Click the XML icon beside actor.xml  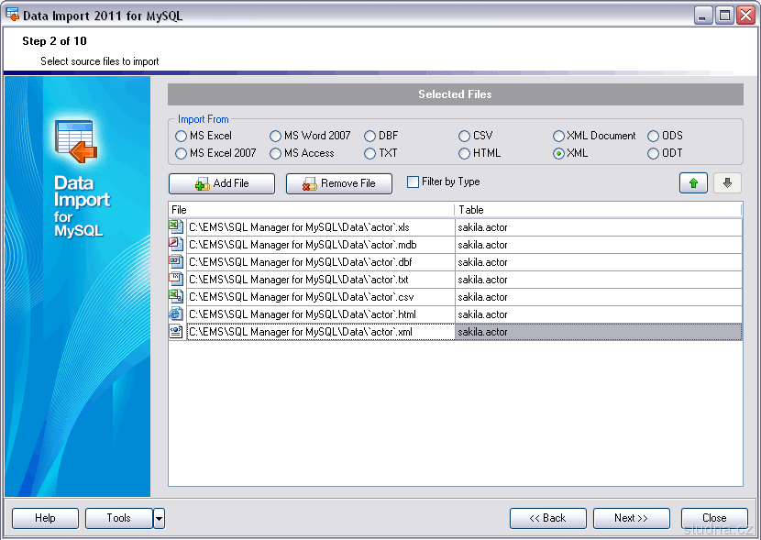point(176,331)
